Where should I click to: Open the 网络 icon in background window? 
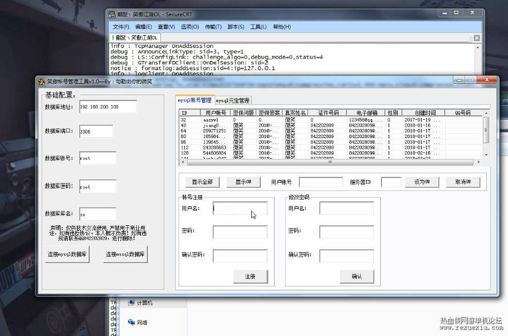(138, 322)
